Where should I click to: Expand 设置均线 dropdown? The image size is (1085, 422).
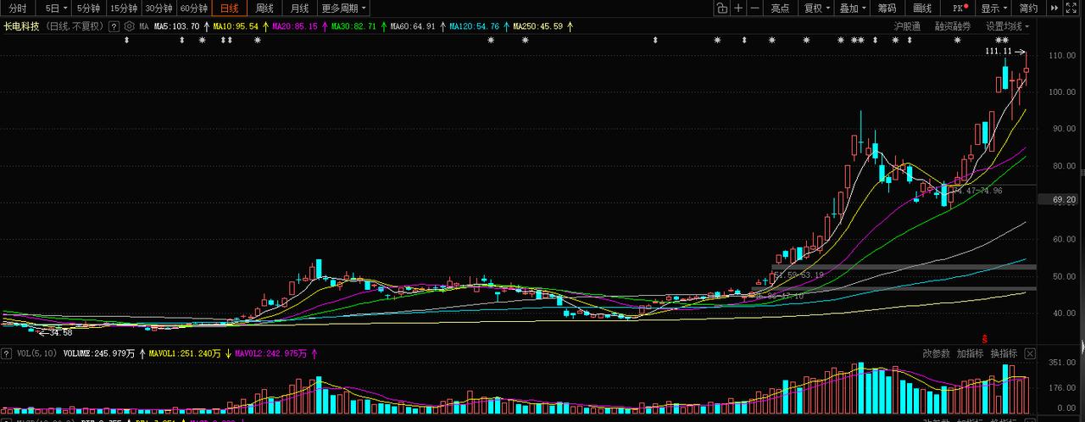pyautogui.click(x=1008, y=26)
